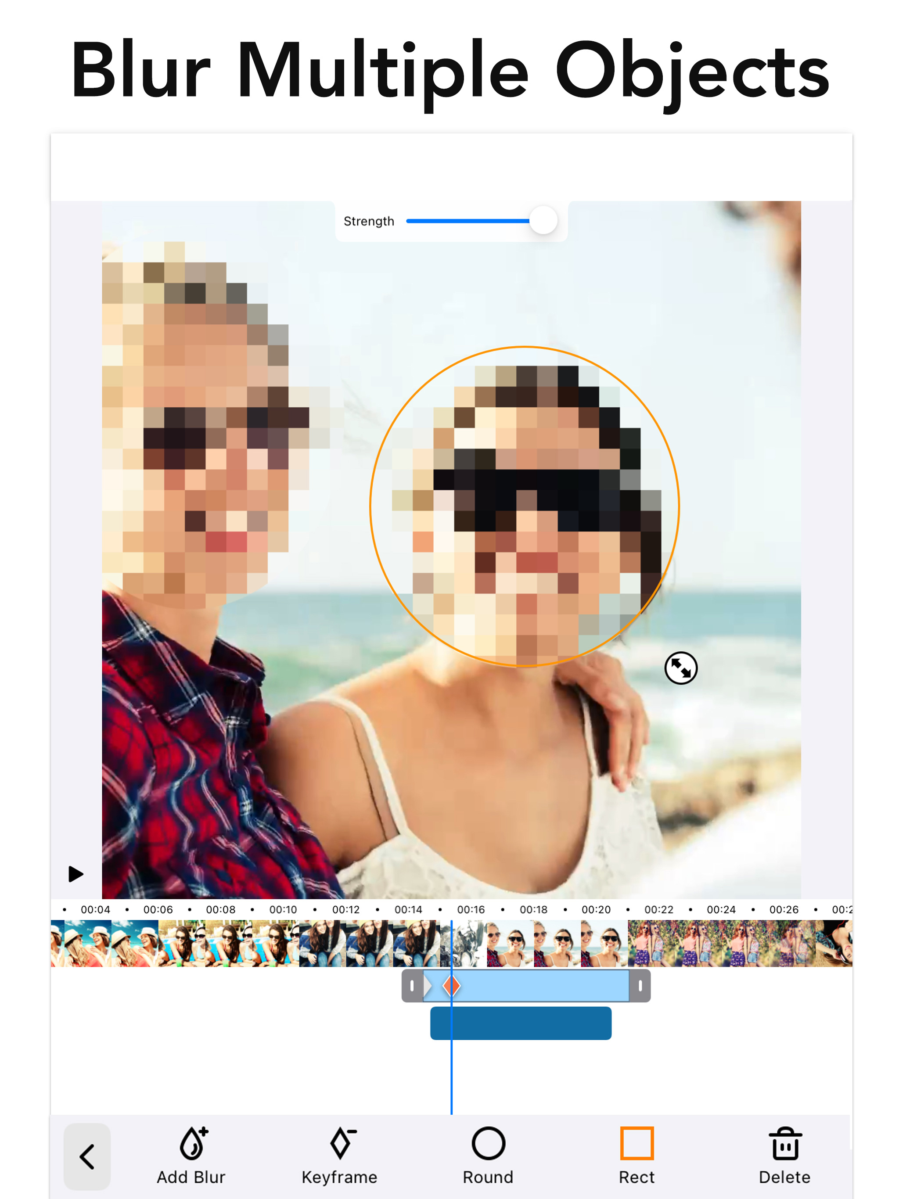The height and width of the screenshot is (1199, 899).
Task: Open the expand arrow inside the blur track
Action: (428, 985)
